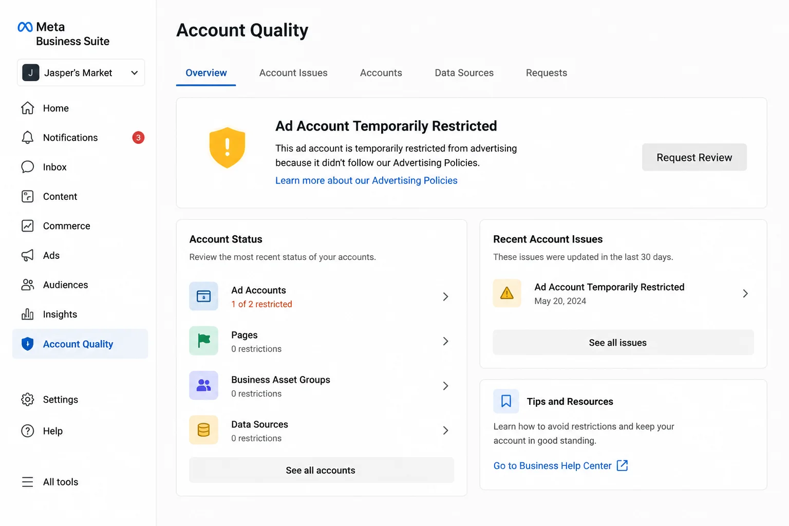The image size is (789, 526).
Task: Click the Settings gear icon
Action: 28,399
